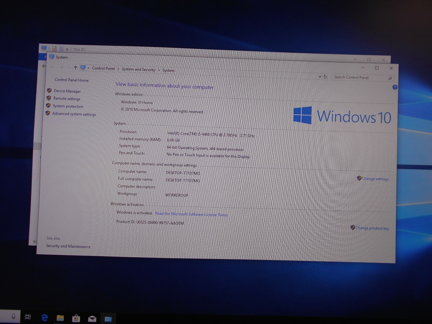Click the Forward arrow in System window
This screenshot has width=432, height=324.
(62, 67)
